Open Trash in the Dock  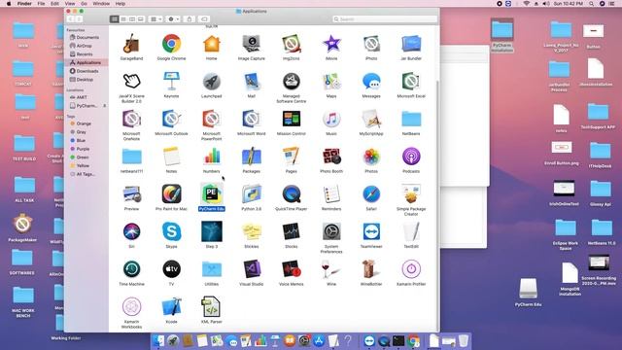[463, 340]
